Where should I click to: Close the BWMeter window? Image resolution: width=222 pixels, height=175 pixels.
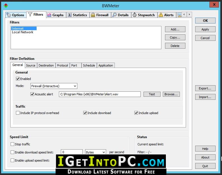pyautogui.click(x=214, y=4)
